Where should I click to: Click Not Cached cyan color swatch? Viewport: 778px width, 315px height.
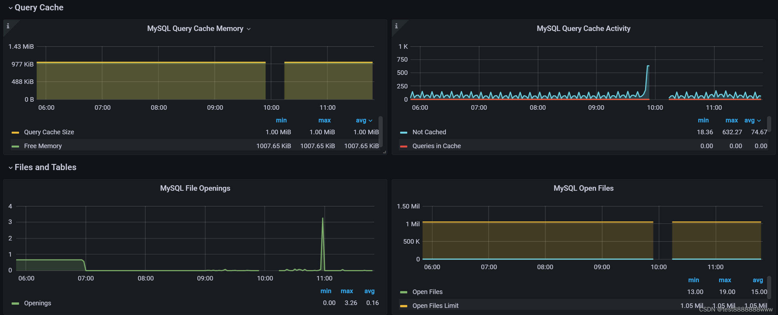[x=404, y=133]
